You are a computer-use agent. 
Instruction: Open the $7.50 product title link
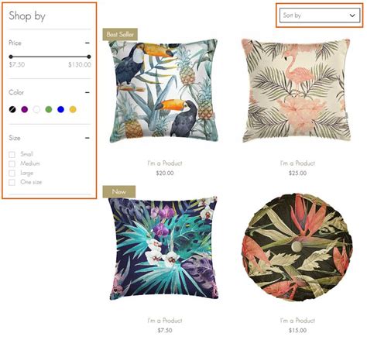coord(165,321)
